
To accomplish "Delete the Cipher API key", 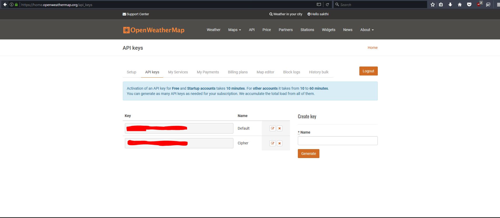I will [x=279, y=143].
